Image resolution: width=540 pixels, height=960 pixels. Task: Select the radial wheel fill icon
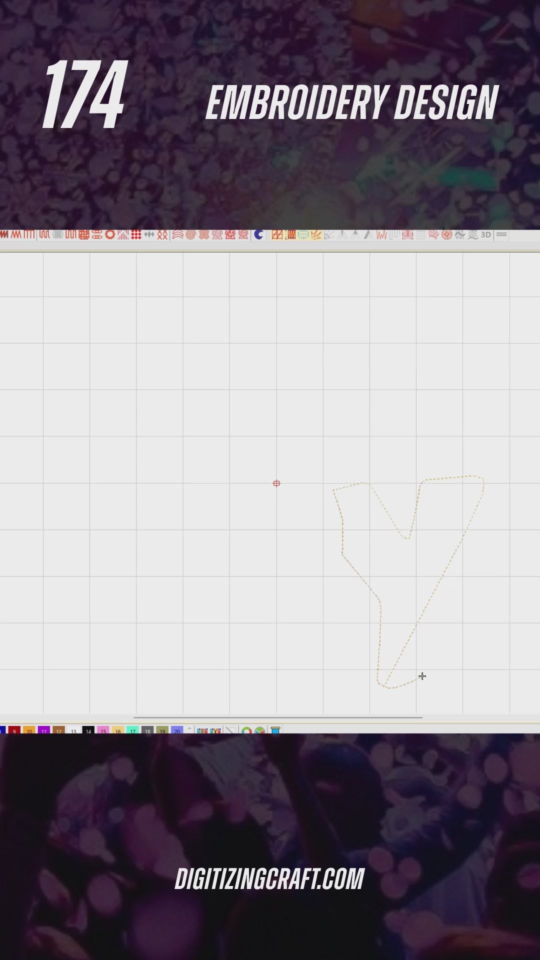[446, 235]
